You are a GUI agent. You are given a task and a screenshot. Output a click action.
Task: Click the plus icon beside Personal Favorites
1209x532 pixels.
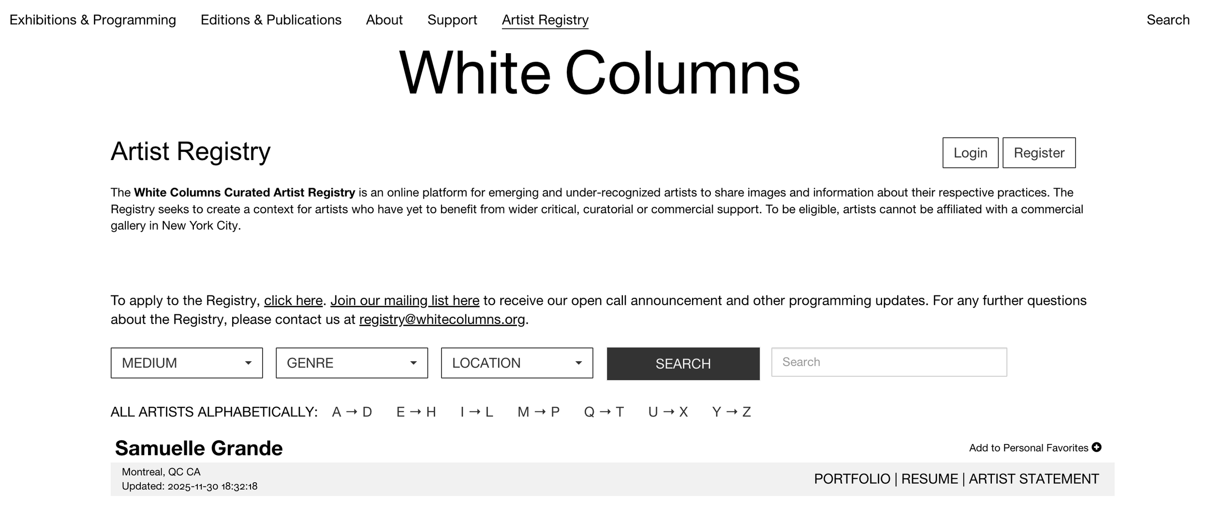click(1096, 447)
